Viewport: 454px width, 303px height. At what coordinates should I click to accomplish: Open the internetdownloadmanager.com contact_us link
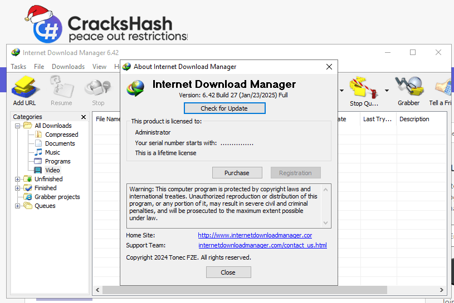click(x=262, y=245)
